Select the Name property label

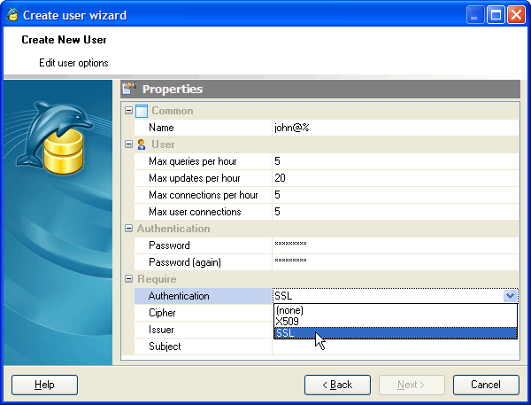161,128
